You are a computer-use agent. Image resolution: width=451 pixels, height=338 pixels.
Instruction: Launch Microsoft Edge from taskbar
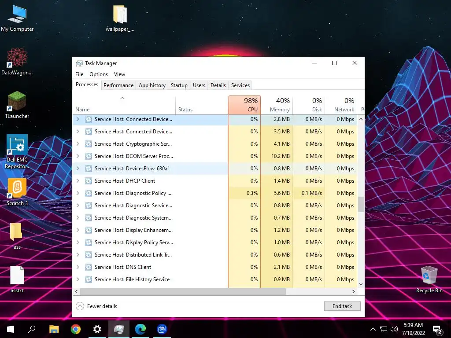tap(140, 329)
